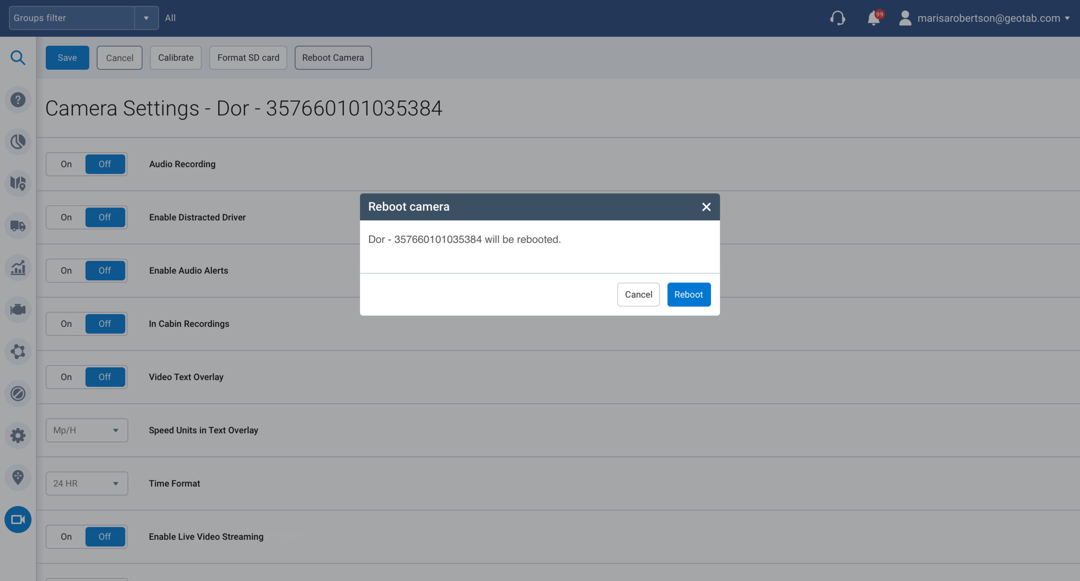Open the Map icon in sidebar
The height and width of the screenshot is (581, 1080).
coord(18,184)
